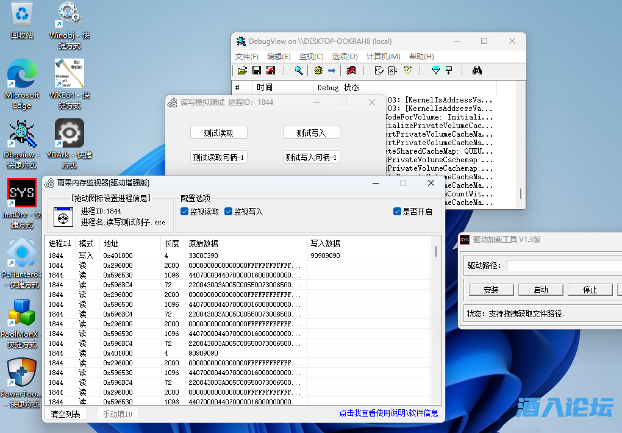This screenshot has width=622, height=433.
Task: Click the clock time format icon
Action: [407, 71]
